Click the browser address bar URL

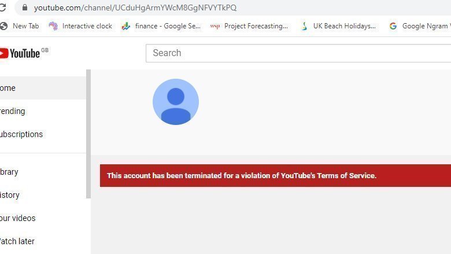click(135, 8)
